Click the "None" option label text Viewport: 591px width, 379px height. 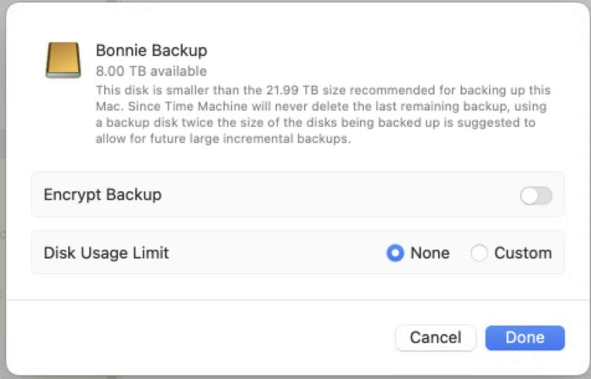(x=430, y=253)
